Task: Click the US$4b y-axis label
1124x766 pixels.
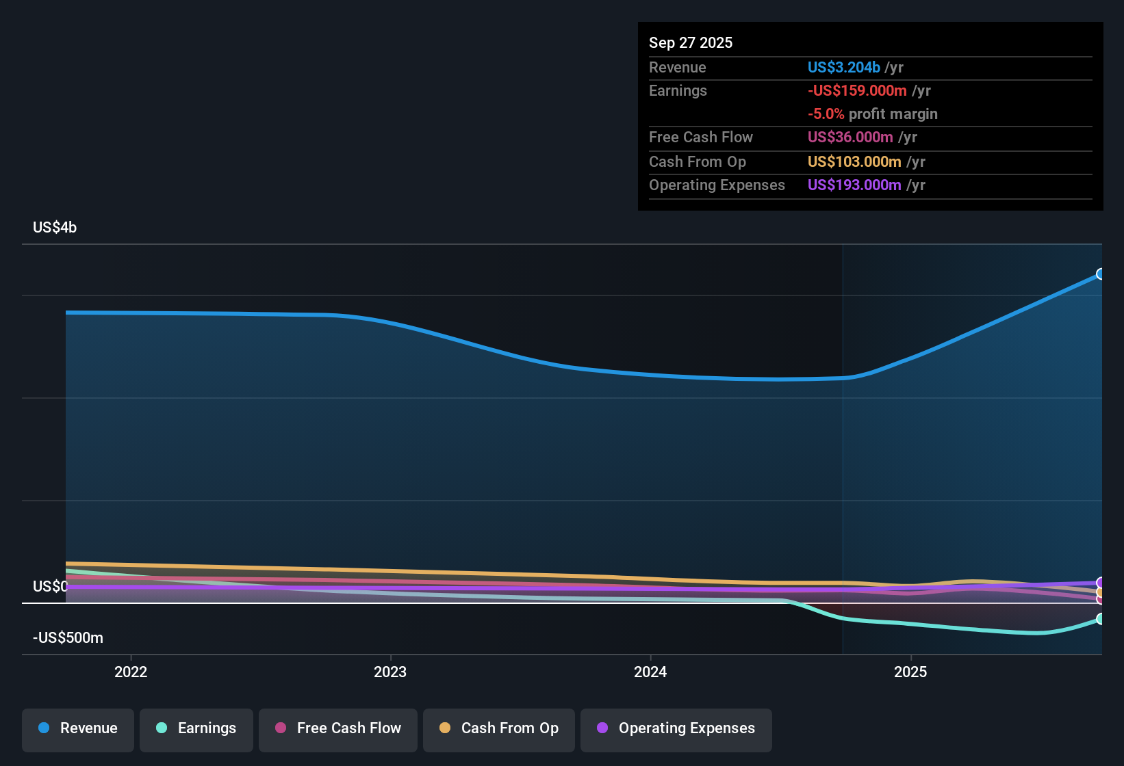Action: (x=53, y=227)
